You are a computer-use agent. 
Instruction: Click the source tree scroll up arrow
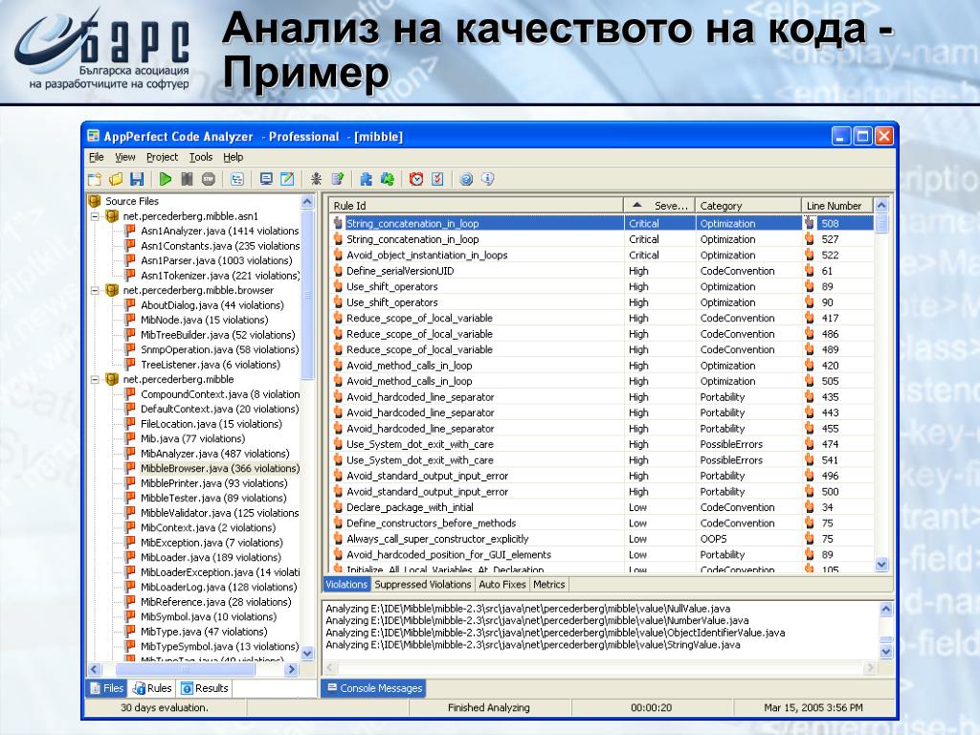pyautogui.click(x=307, y=201)
